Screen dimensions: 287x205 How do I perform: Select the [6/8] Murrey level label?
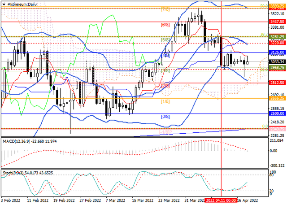pos(165,25)
